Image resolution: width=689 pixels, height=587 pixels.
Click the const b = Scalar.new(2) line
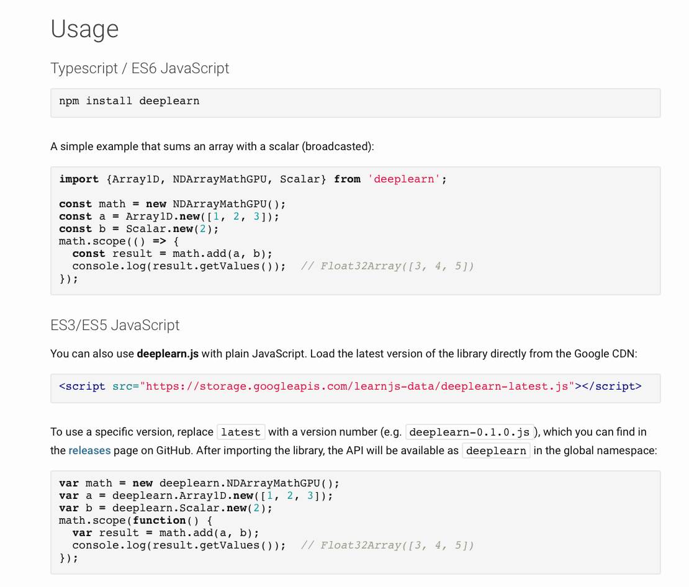139,229
